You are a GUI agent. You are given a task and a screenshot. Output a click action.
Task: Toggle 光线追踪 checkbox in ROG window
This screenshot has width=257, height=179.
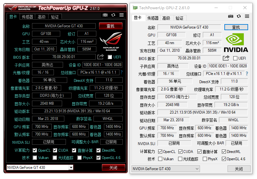(x=55, y=158)
